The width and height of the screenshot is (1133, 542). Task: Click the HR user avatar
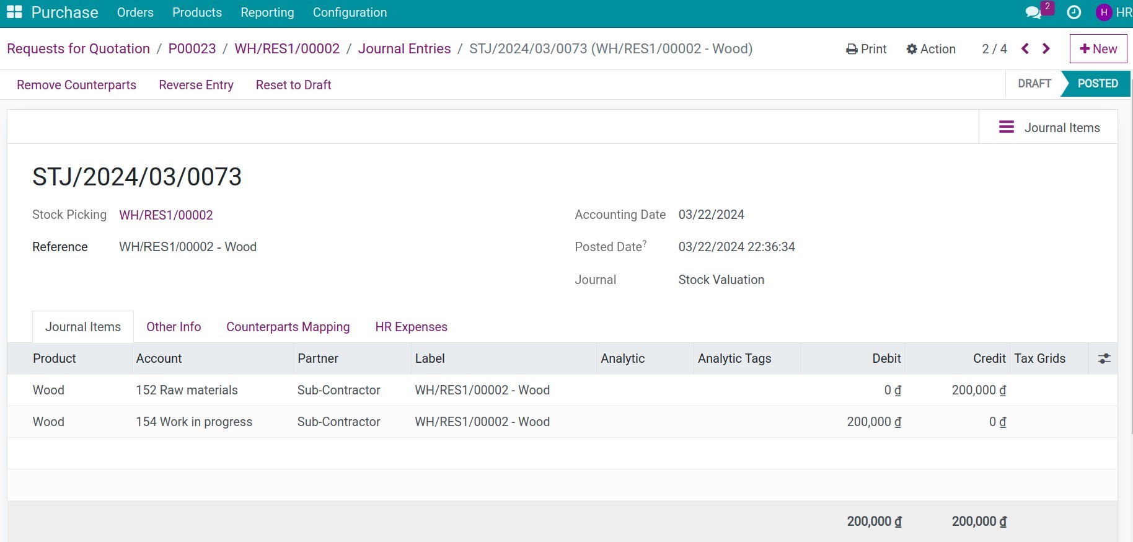1104,12
